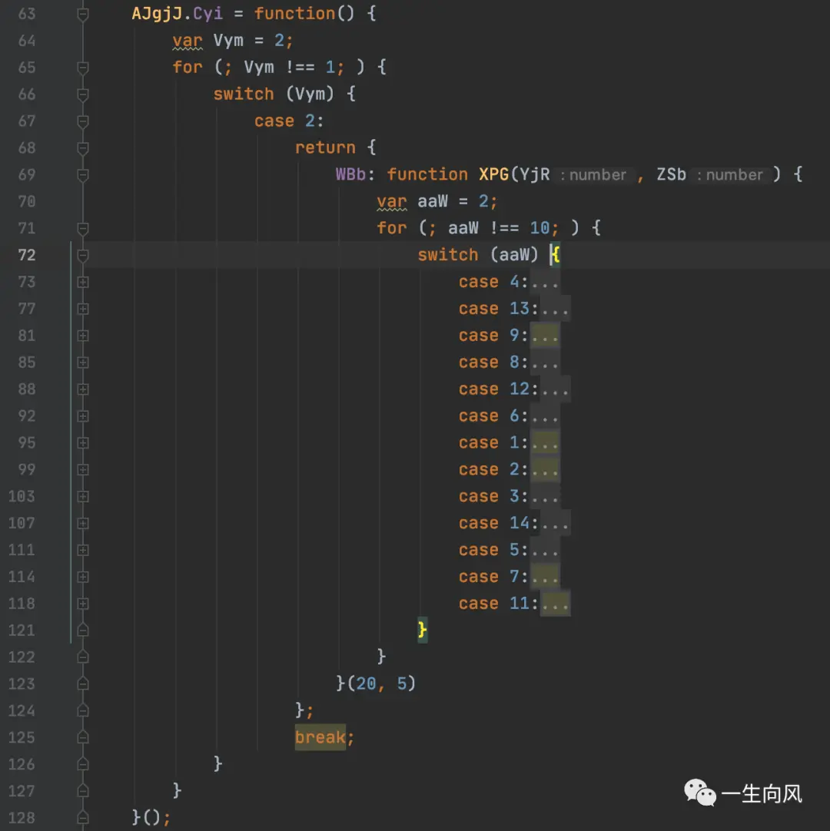Expand the folded case 11 block

tap(83, 604)
